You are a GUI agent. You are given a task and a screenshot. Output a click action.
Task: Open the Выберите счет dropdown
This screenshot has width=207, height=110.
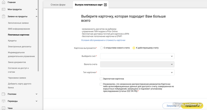(x=137, y=56)
